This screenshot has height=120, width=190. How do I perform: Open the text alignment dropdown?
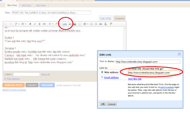click(86, 24)
